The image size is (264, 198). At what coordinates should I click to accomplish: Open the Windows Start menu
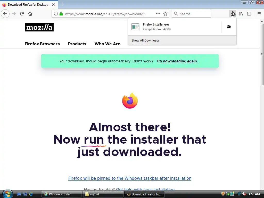pyautogui.click(x=7, y=194)
